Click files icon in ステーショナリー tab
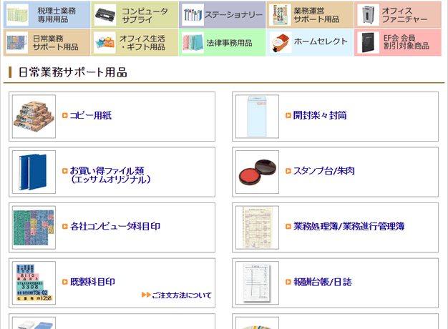This screenshot has height=329, width=448. click(x=193, y=15)
